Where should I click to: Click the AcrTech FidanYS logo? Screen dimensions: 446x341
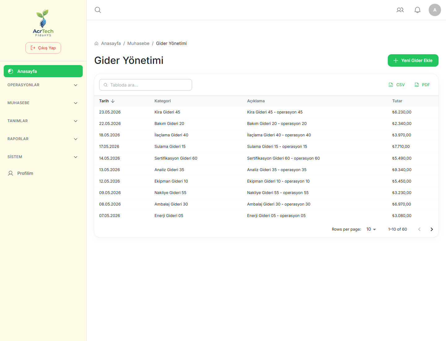(x=43, y=23)
